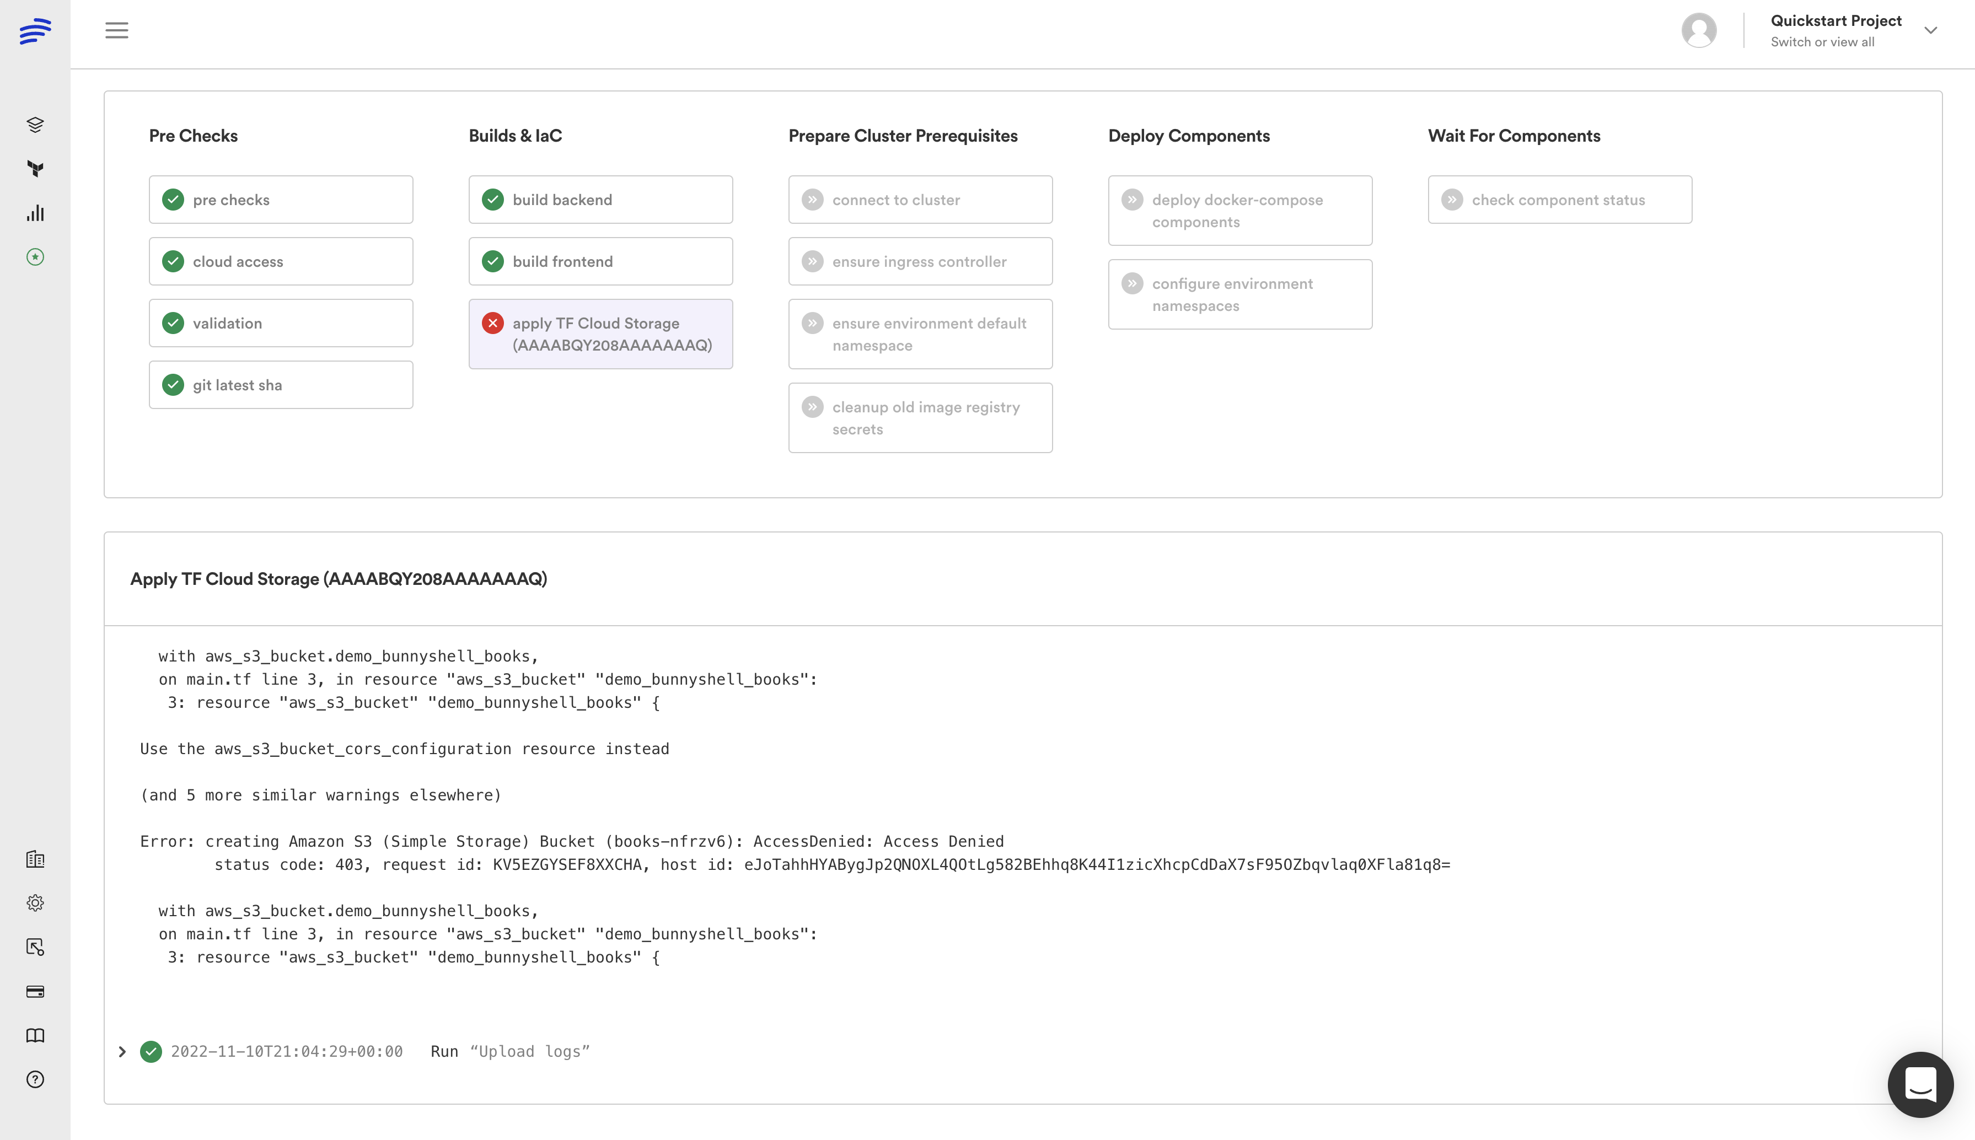The image size is (1975, 1140).
Task: Expand the Quickstart Project switcher dropdown
Action: click(1930, 30)
